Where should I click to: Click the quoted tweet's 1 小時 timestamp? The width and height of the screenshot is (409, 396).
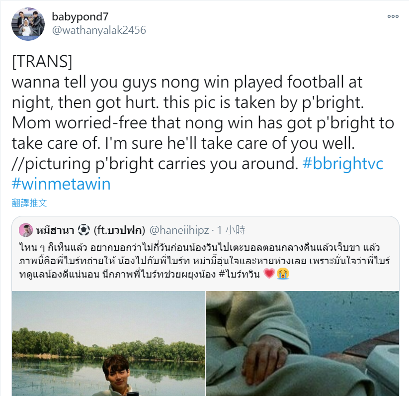click(231, 230)
